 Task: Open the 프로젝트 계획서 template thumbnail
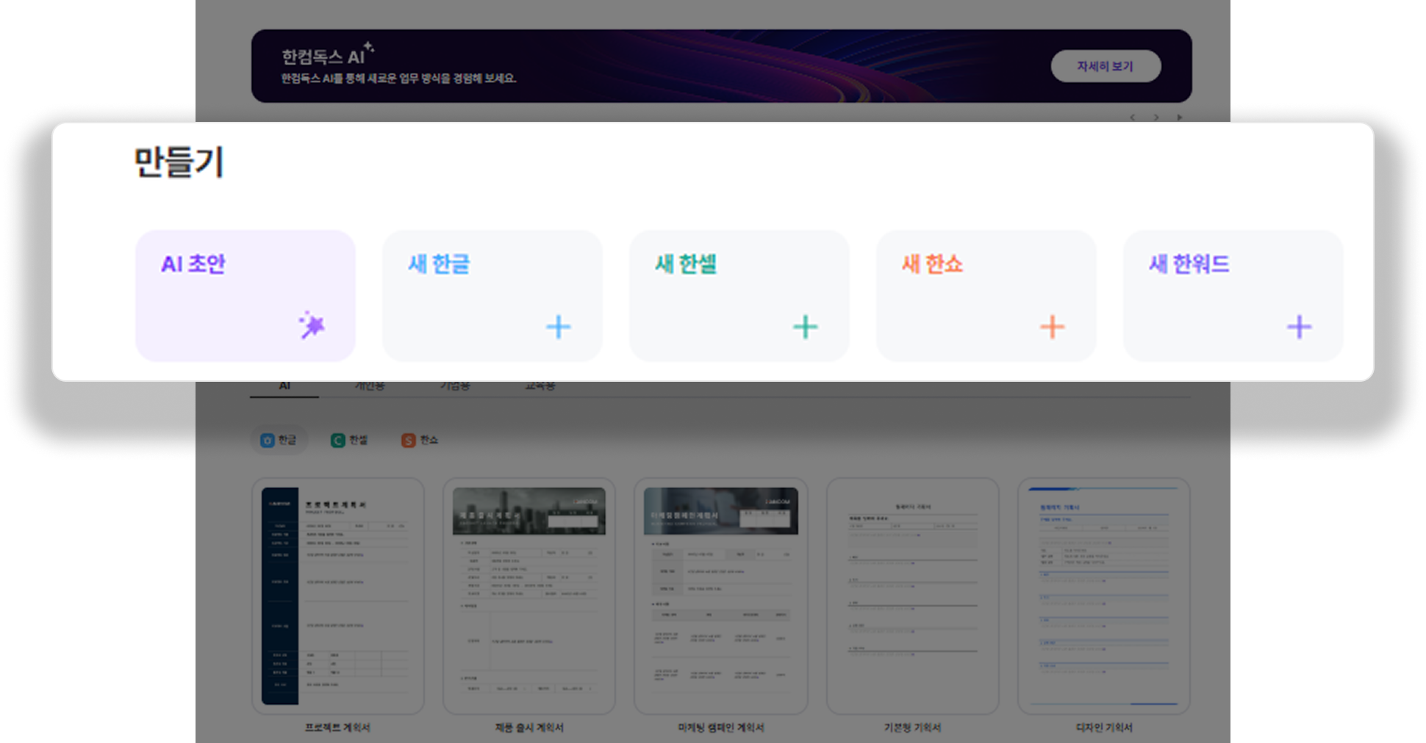338,596
